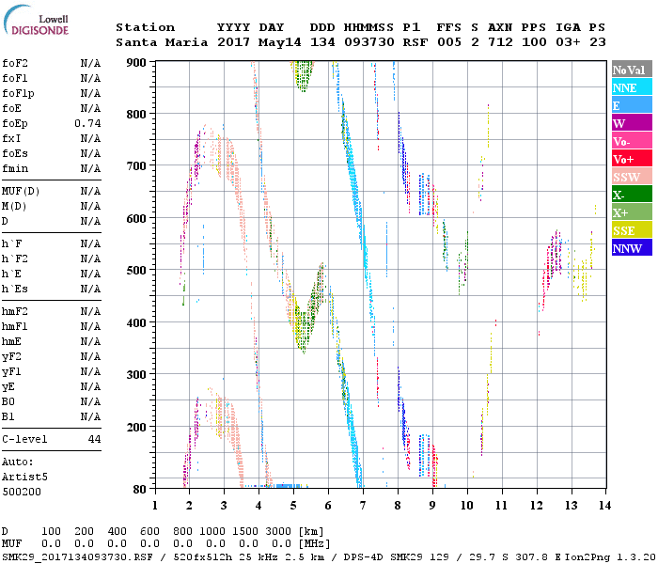Screen dimensions: 658x564
Task: Click the foF1p parameter label
Action: click(18, 94)
